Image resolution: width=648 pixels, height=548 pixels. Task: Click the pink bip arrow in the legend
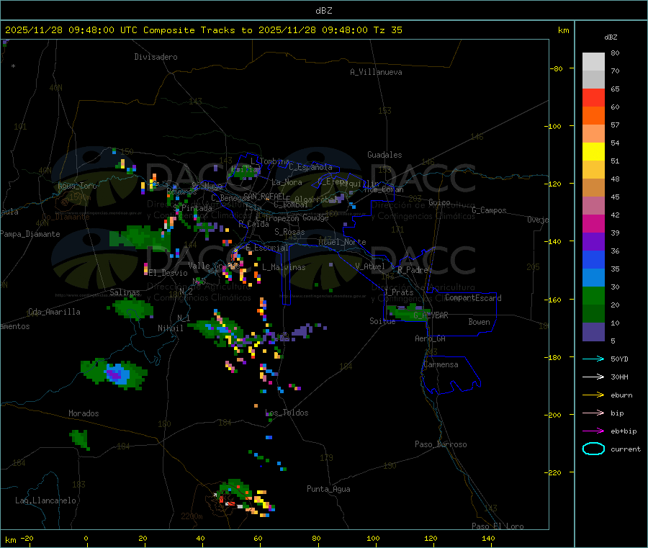[x=593, y=413]
